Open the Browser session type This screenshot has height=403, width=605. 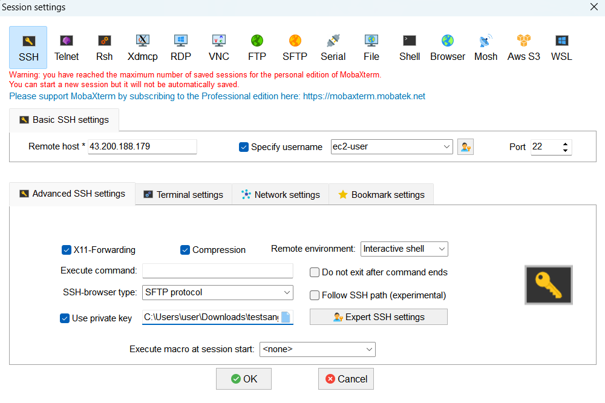coord(448,47)
